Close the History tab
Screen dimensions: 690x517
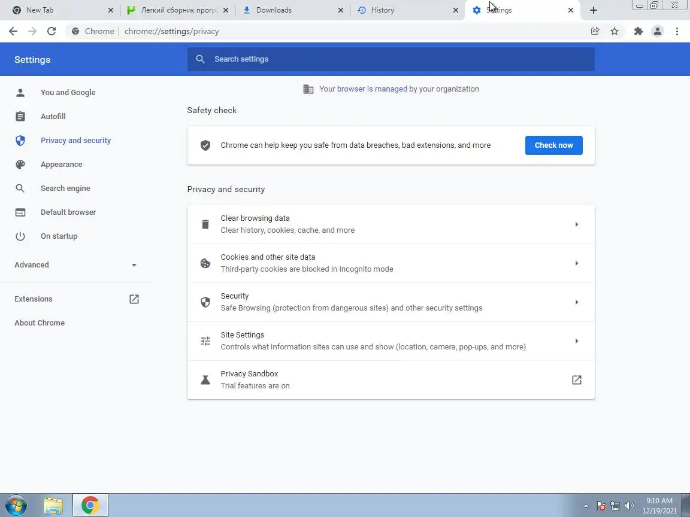coord(455,10)
